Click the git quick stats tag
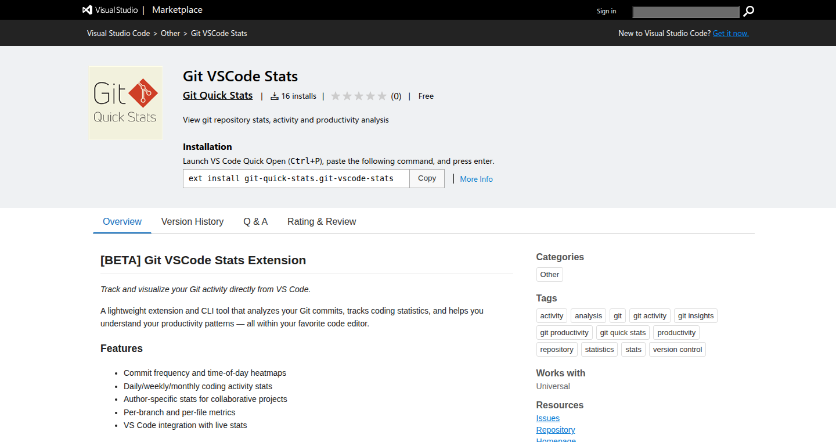The image size is (836, 442). click(623, 333)
